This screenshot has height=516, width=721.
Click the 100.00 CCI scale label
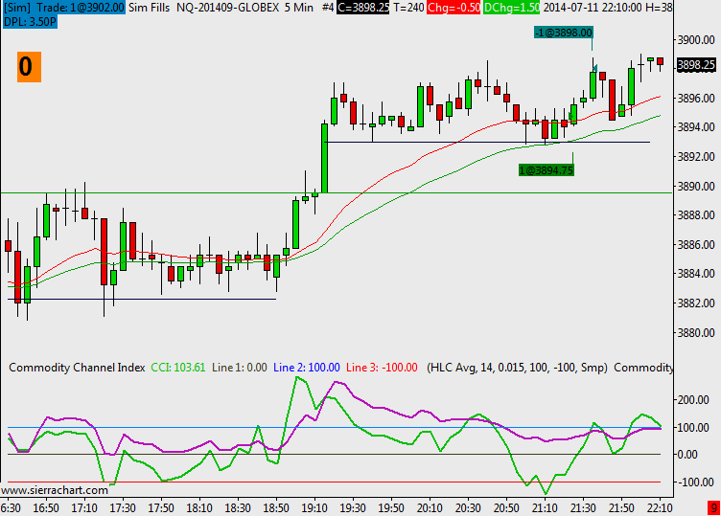pos(693,427)
